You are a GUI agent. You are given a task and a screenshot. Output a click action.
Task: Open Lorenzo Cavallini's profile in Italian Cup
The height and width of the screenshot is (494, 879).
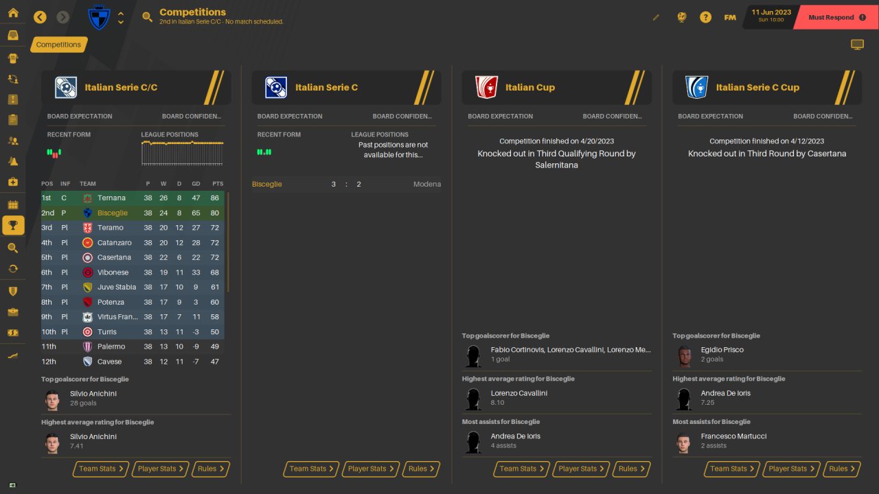(518, 394)
